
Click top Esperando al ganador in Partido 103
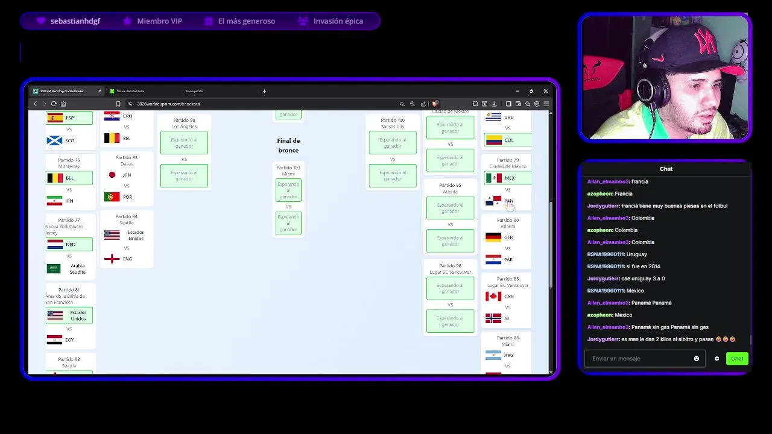click(288, 190)
